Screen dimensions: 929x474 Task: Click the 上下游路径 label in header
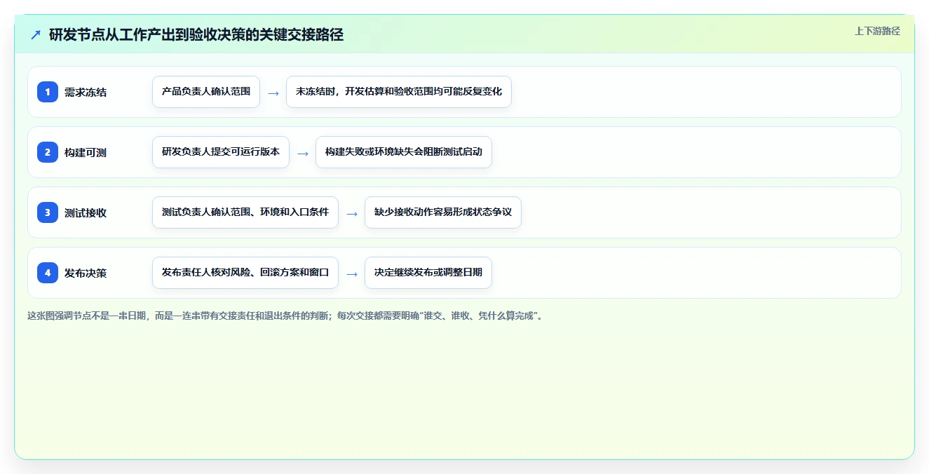click(877, 31)
